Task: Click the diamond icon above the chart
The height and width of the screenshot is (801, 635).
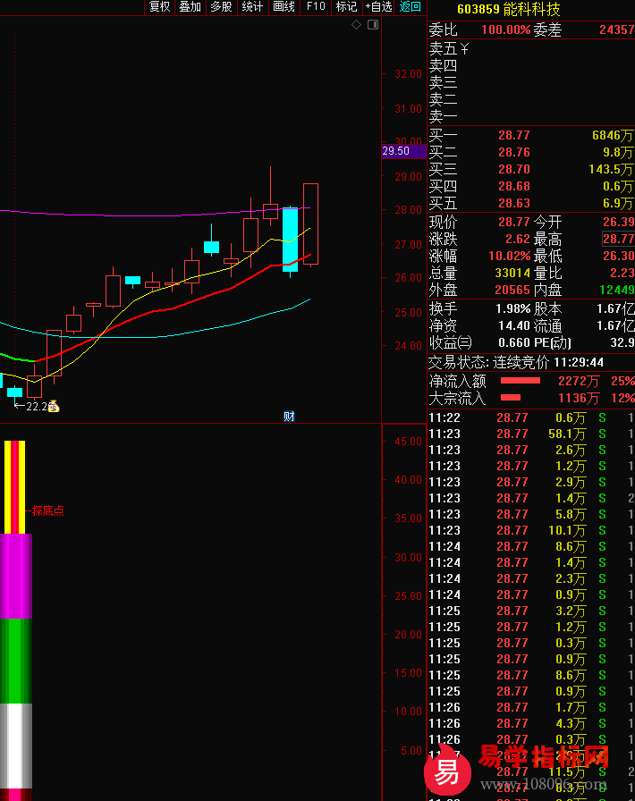Action: tap(356, 25)
